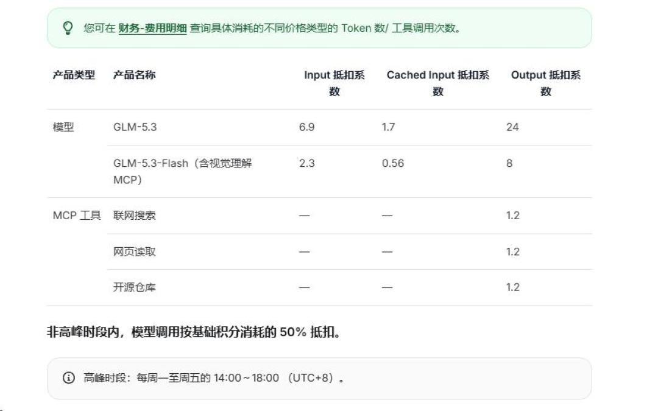This screenshot has width=658, height=411.
Task: Click the 2.3 input coefficient value
Action: point(306,163)
